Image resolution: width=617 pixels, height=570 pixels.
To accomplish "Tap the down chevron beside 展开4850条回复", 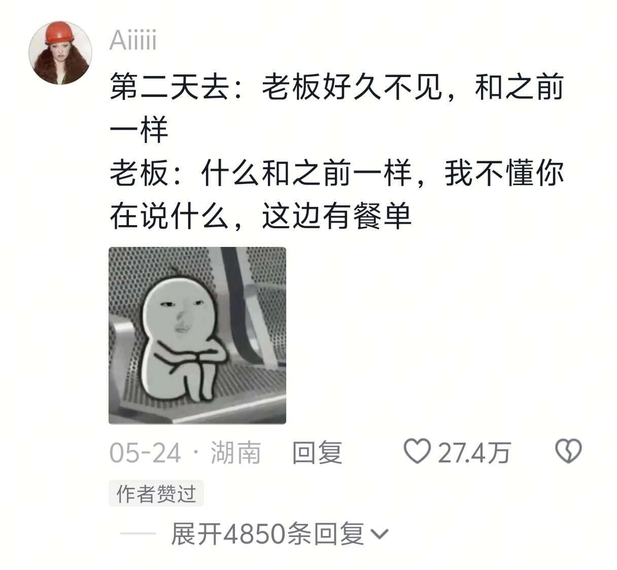I will [x=380, y=533].
